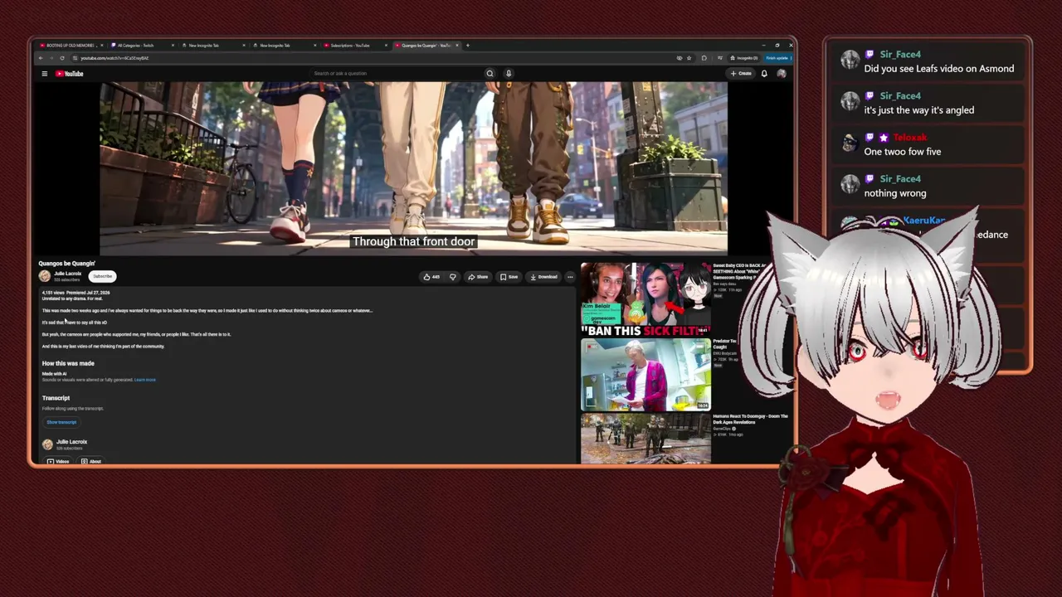Open the YouTube notifications bell
1062x597 pixels.
tap(764, 74)
